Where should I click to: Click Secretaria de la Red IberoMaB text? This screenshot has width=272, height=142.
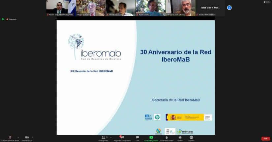tap(176, 100)
